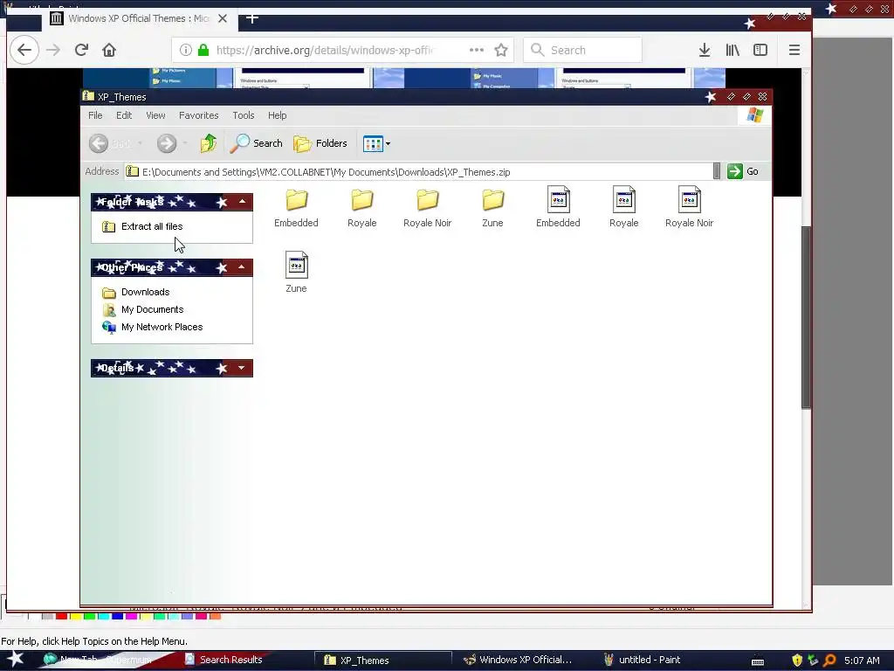
Task: Select the Royale theme file
Action: coord(623,206)
